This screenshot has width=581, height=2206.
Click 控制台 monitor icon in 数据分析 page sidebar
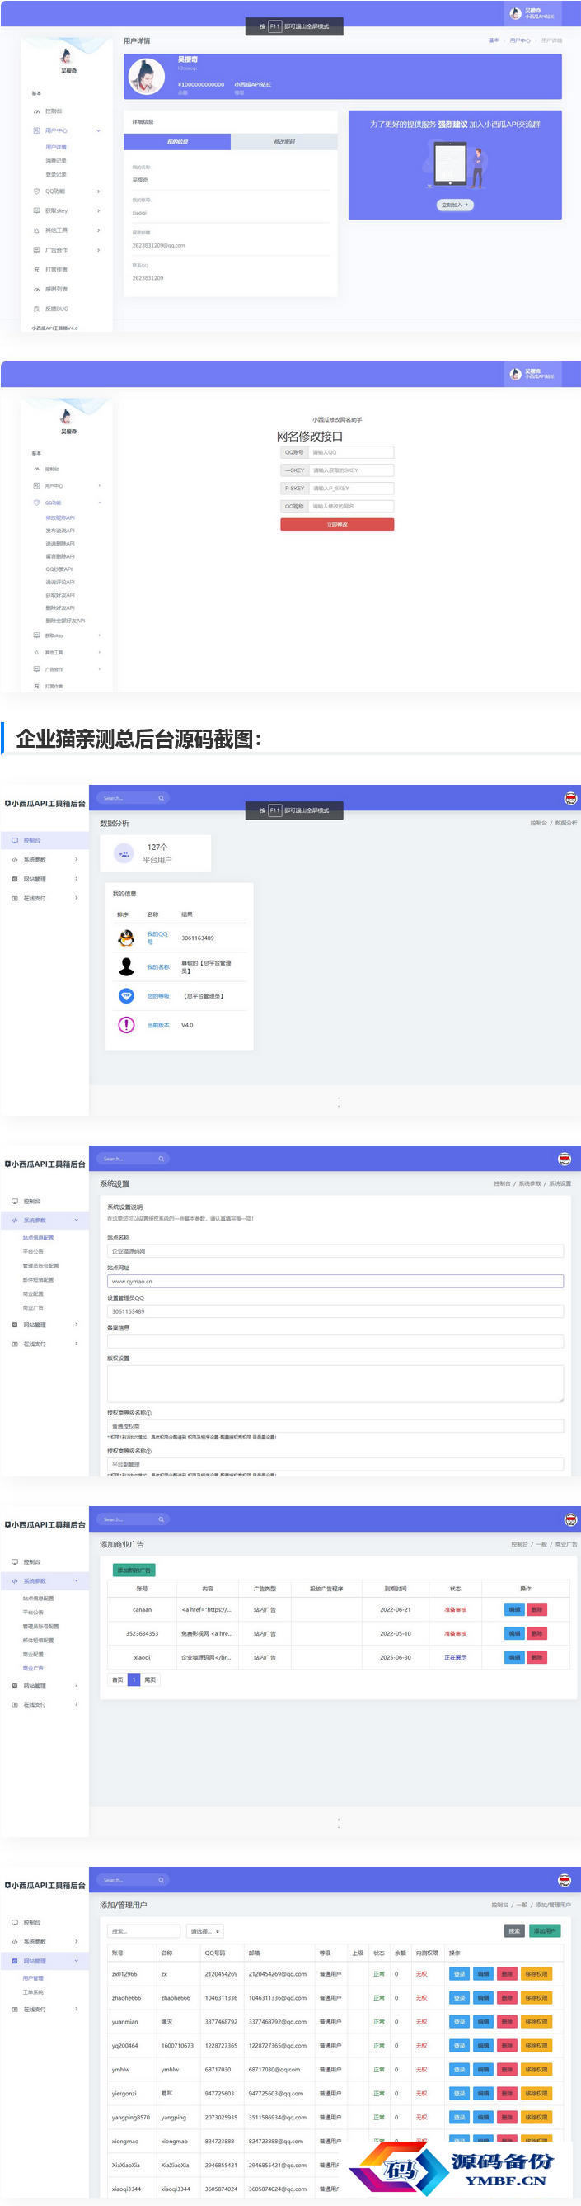tap(15, 841)
